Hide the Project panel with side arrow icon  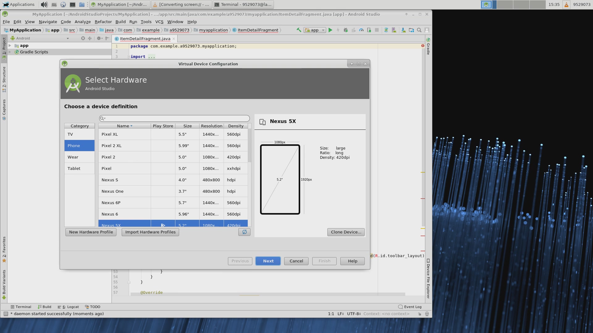click(x=107, y=38)
